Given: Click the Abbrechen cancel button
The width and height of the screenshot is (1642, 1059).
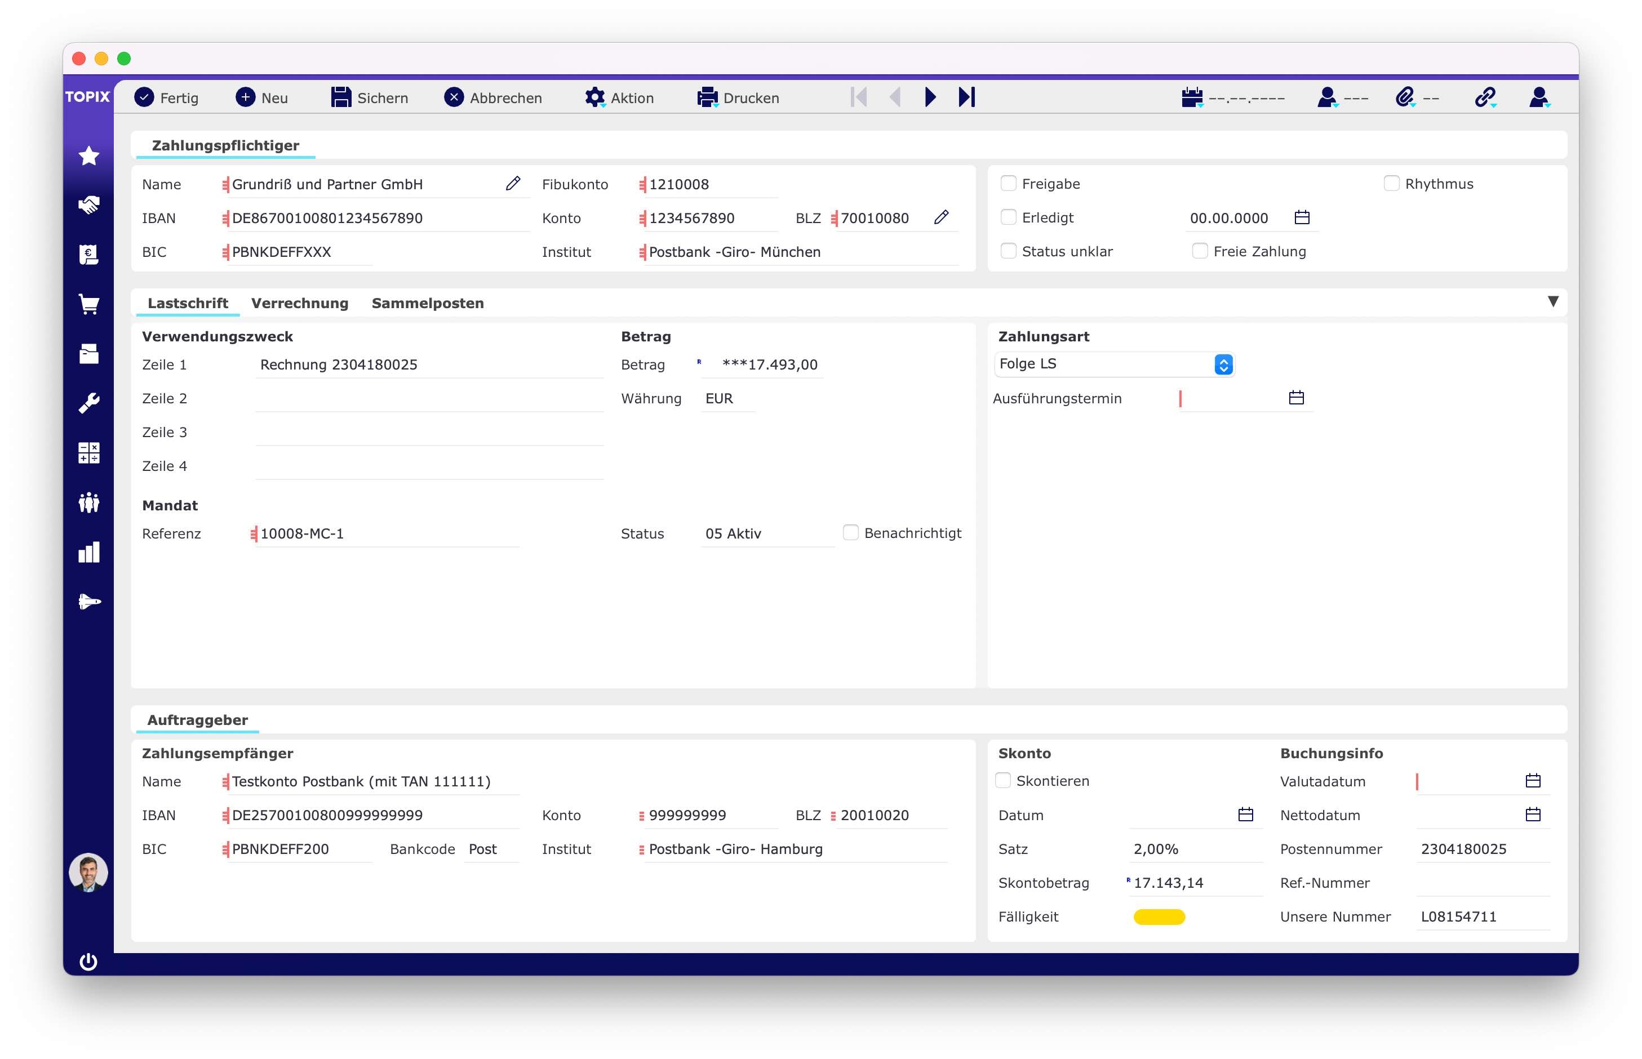Looking at the screenshot, I should click(492, 97).
